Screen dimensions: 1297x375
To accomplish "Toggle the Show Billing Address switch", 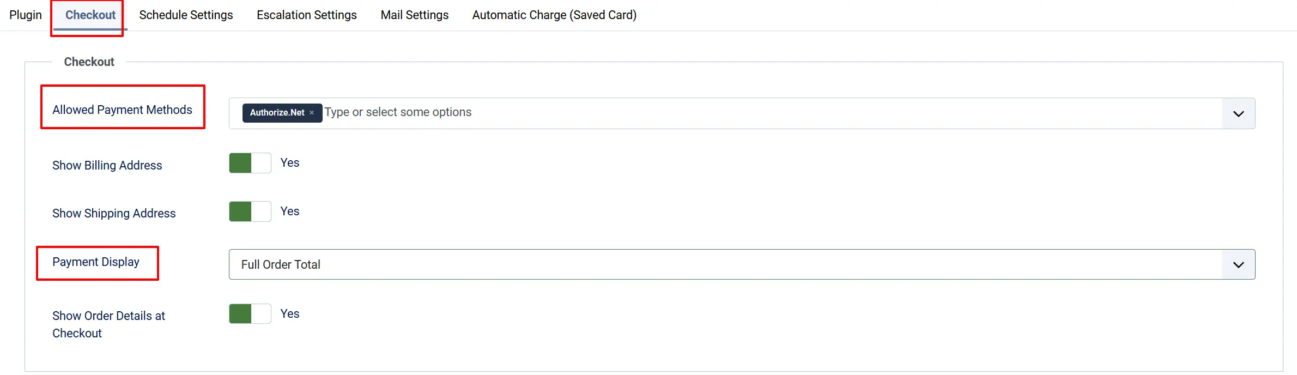I will (250, 163).
